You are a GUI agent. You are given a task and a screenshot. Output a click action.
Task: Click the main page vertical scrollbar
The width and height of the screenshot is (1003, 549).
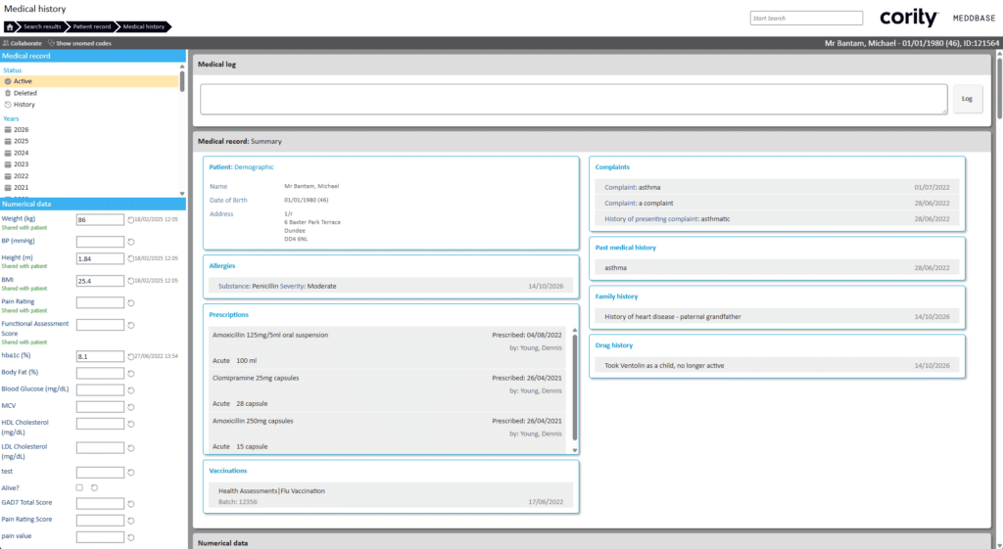click(999, 88)
